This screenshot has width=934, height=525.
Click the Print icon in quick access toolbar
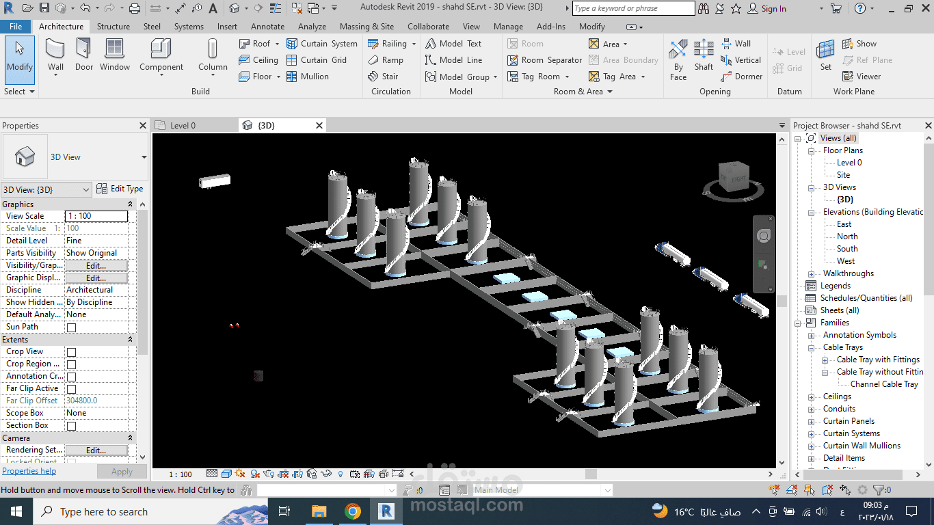[135, 9]
